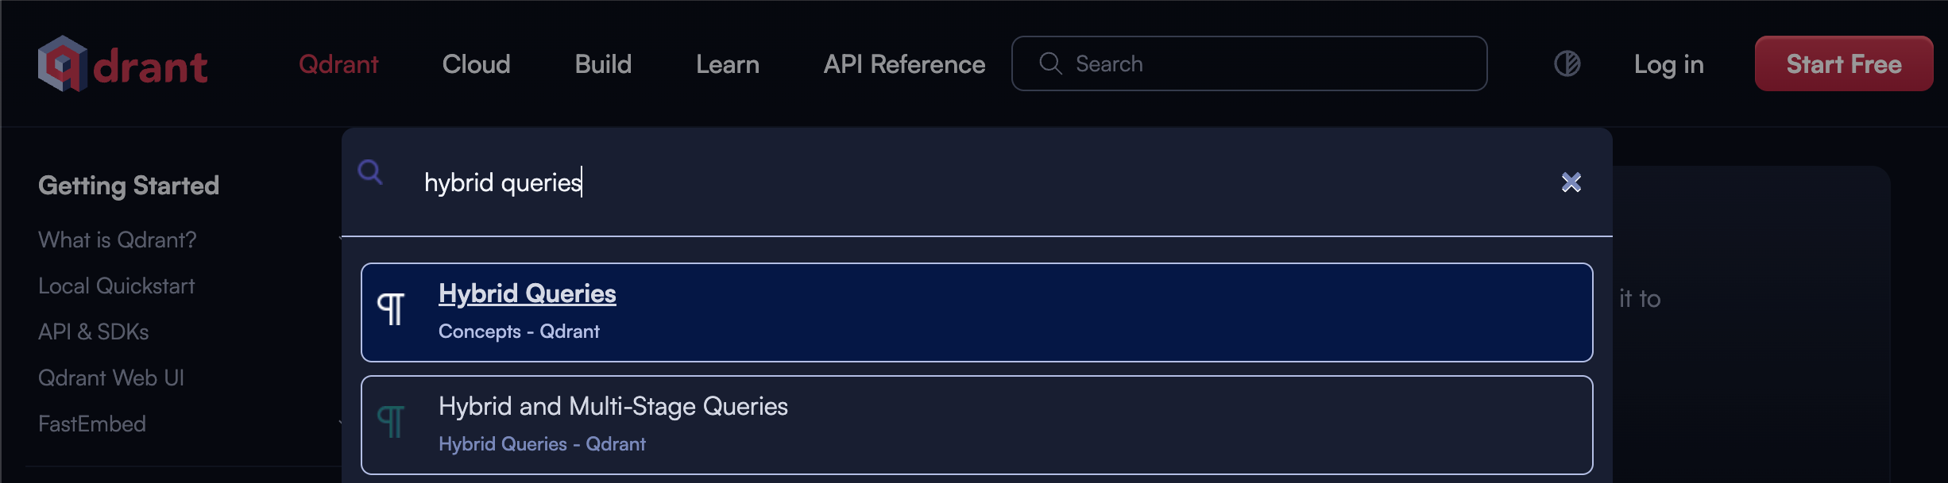Click the Qdrant logo icon
Image resolution: width=1948 pixels, height=483 pixels.
62,63
